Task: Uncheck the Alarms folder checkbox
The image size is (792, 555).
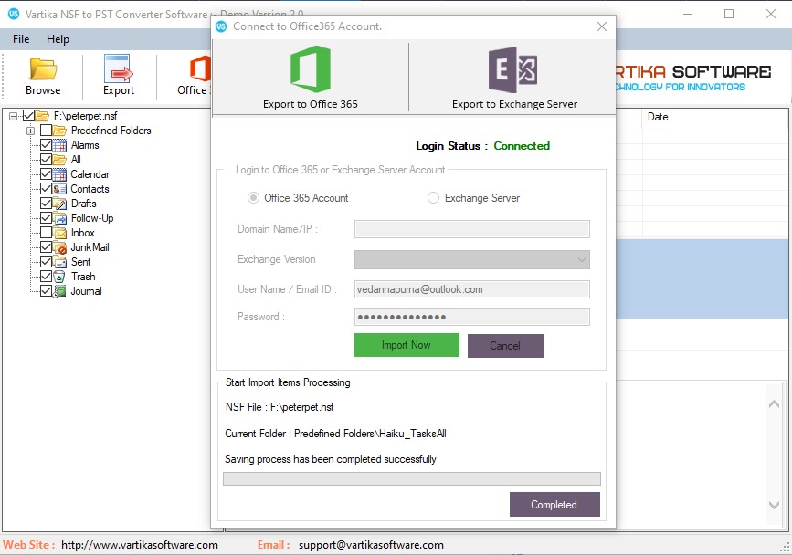Action: (x=46, y=145)
